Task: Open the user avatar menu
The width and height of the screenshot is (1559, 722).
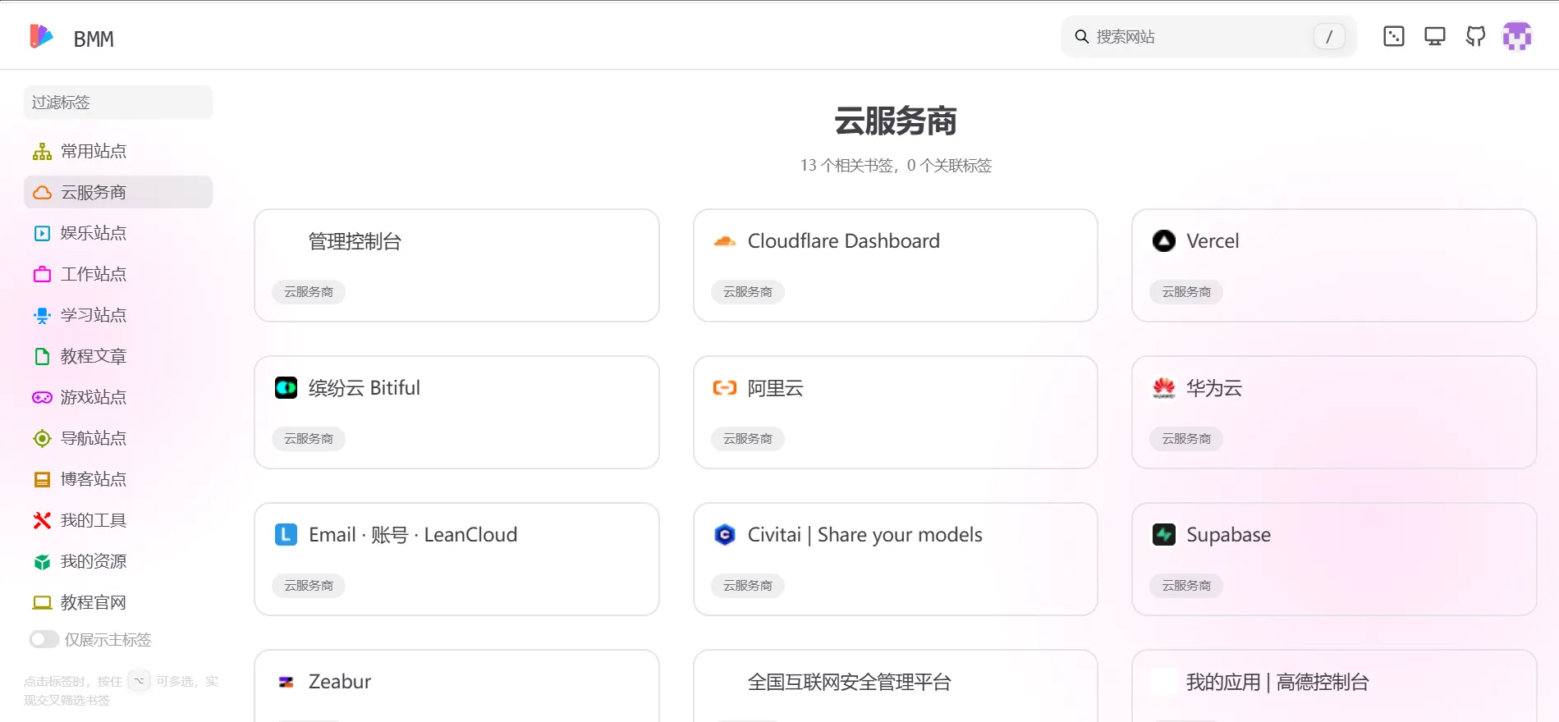Action: (1517, 36)
